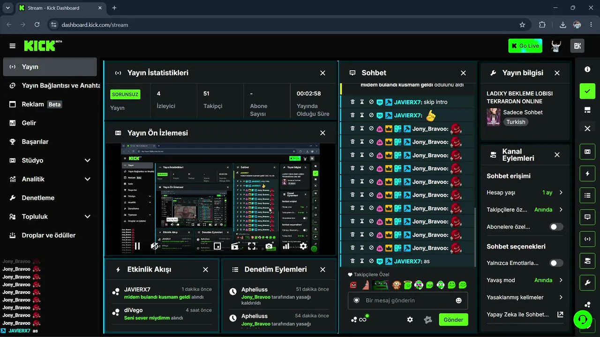Take a snapshot of the stream preview
Viewport: 600px width, 337px height.
pyautogui.click(x=269, y=246)
